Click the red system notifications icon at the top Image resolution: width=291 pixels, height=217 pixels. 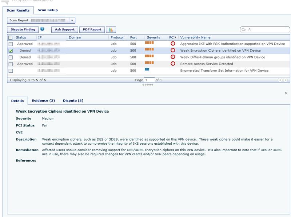click(5, 1)
